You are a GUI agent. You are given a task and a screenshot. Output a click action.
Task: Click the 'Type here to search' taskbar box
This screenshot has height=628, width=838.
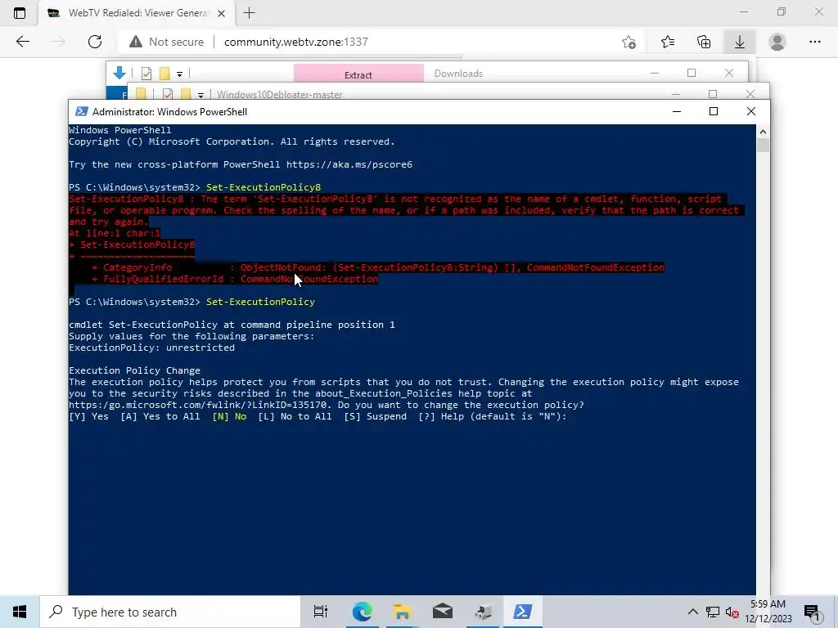170,612
